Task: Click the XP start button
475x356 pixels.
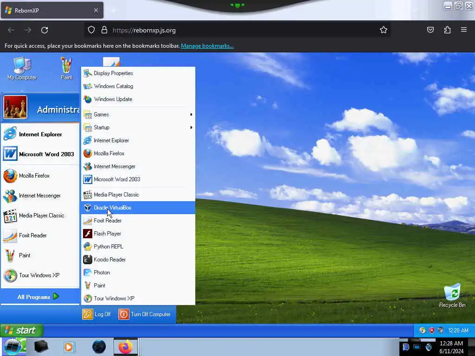Action: click(x=21, y=330)
